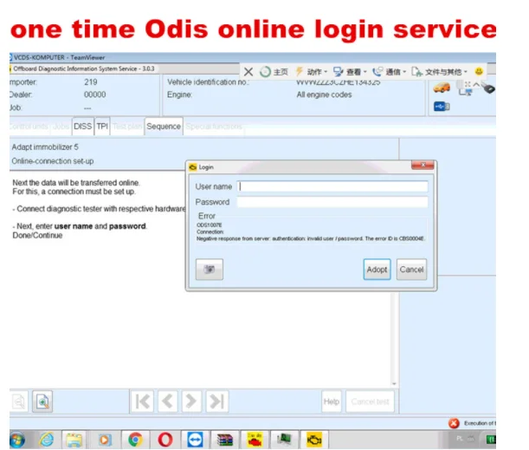This screenshot has height=450, width=529.
Task: Focus the User name input field
Action: (332, 186)
